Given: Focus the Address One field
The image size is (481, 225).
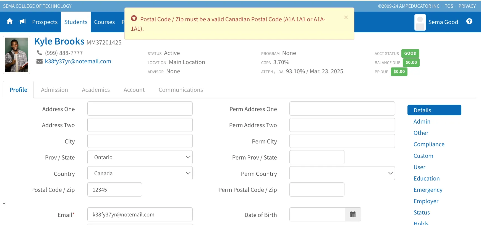Looking at the screenshot, I should 140,109.
